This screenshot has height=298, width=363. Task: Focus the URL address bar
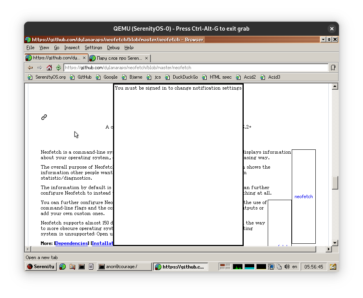[196, 68]
